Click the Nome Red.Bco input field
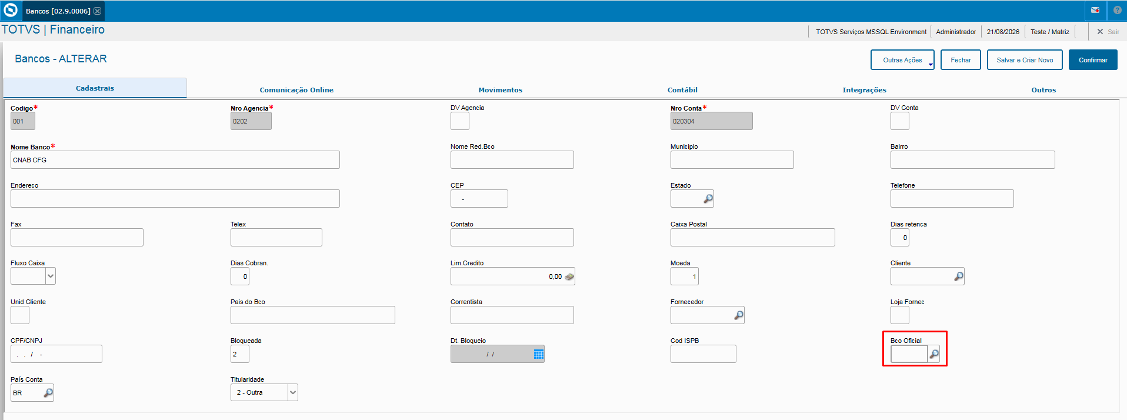Screen dimensions: 1127x420 coord(512,160)
